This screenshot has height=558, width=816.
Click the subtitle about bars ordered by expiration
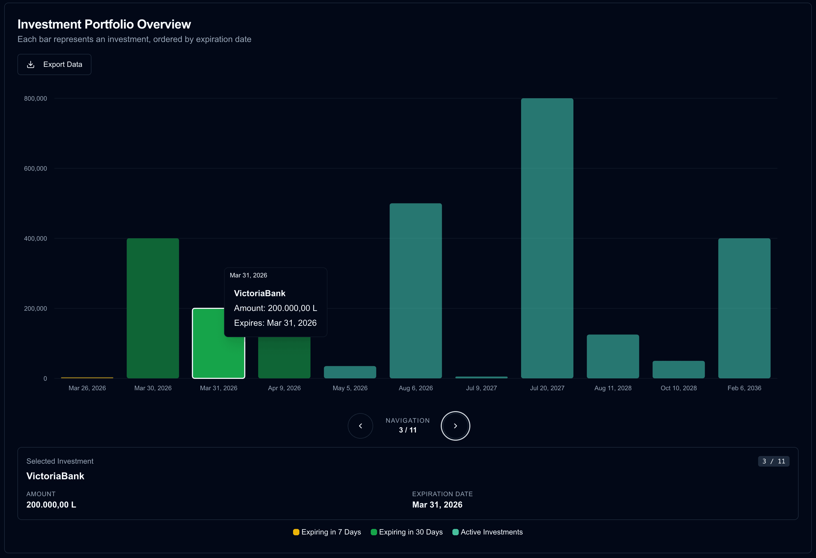coord(135,39)
